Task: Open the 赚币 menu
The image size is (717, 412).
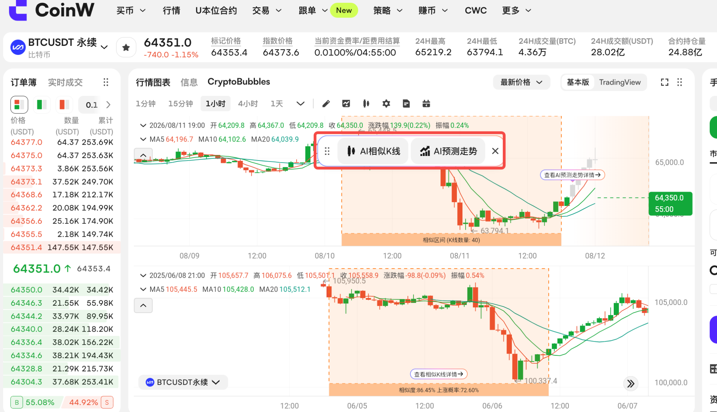Action: pyautogui.click(x=433, y=10)
